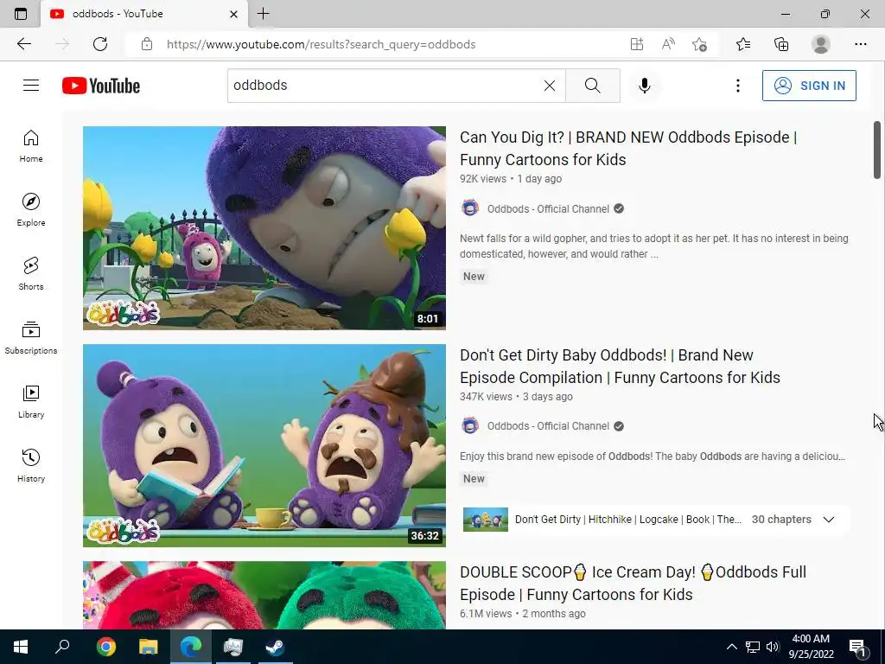Open File Explorer from the taskbar

pyautogui.click(x=149, y=647)
